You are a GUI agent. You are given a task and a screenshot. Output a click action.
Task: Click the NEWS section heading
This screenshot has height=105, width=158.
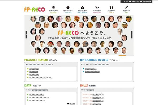coord(84,86)
